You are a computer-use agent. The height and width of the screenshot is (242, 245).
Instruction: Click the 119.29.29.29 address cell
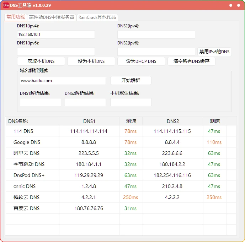[x=89, y=175]
